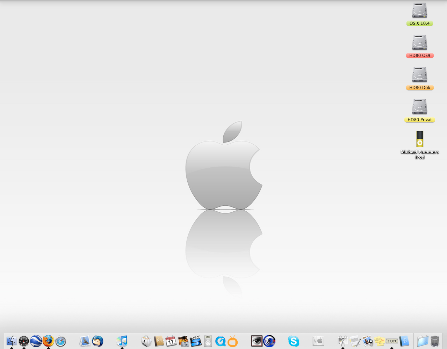Open Skype from the Dock
The width and height of the screenshot is (447, 349).
point(294,341)
